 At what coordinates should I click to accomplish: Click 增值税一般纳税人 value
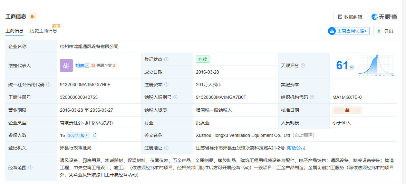pos(214,110)
